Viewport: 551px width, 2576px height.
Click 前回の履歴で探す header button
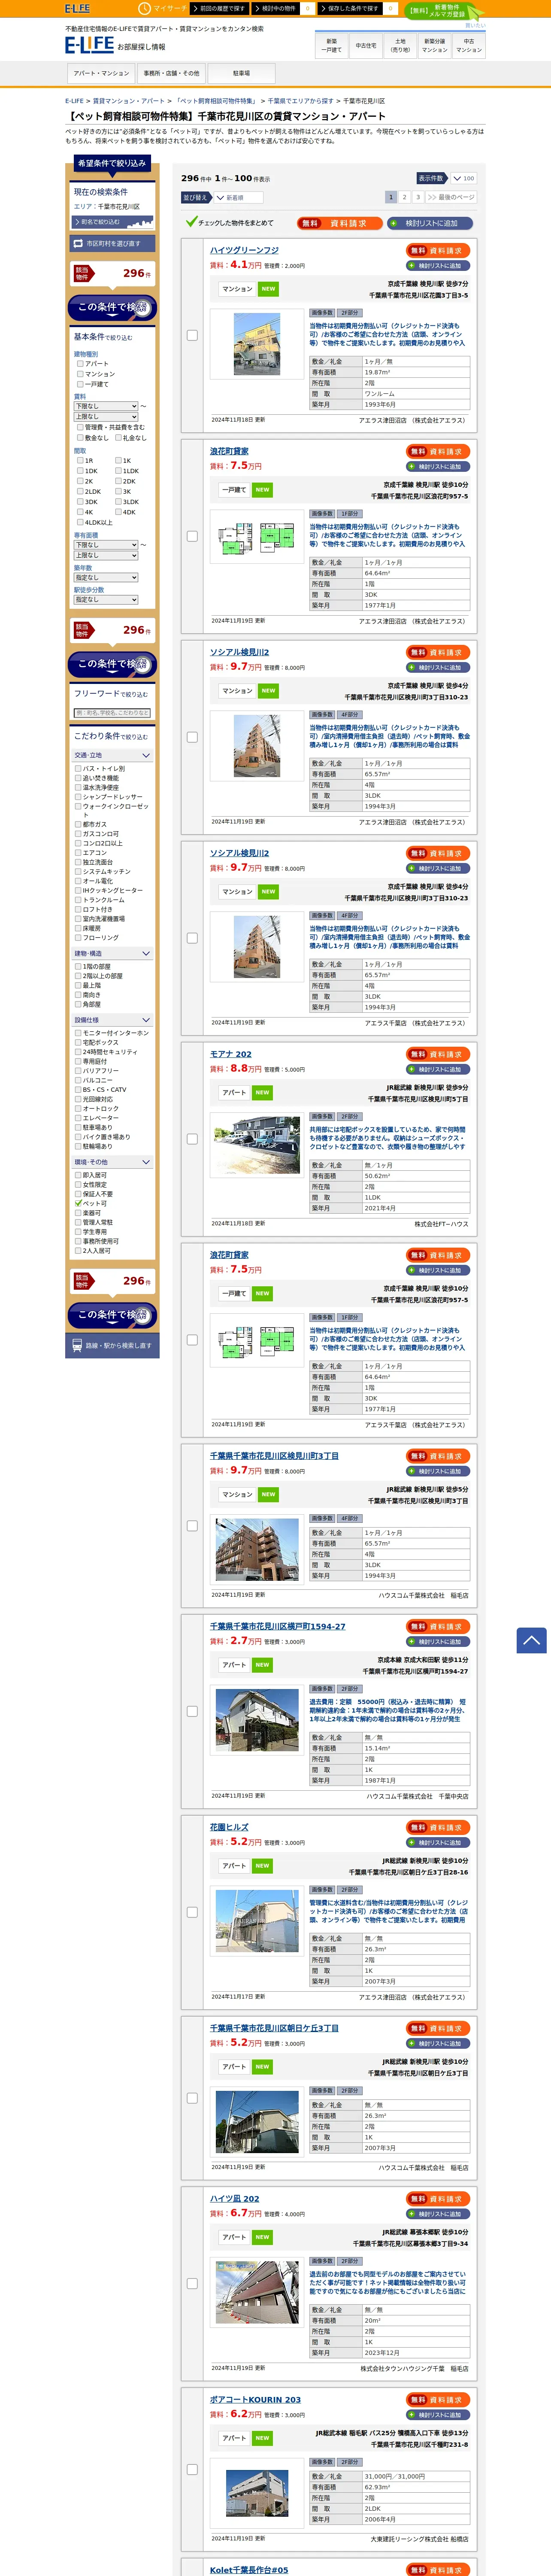coord(220,8)
